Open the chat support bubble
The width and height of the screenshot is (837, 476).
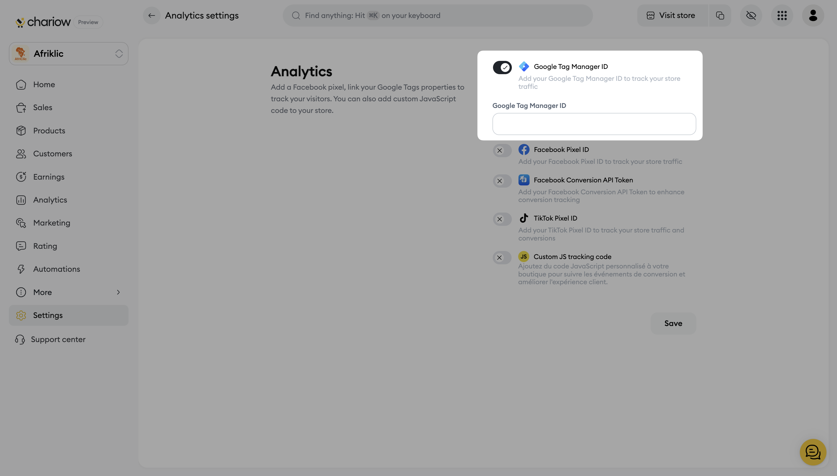point(813,452)
